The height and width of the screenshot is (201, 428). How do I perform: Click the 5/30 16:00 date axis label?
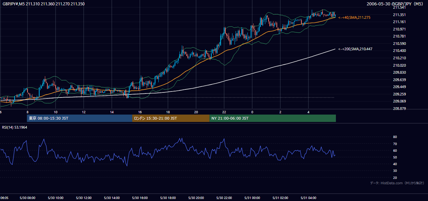point(140,198)
